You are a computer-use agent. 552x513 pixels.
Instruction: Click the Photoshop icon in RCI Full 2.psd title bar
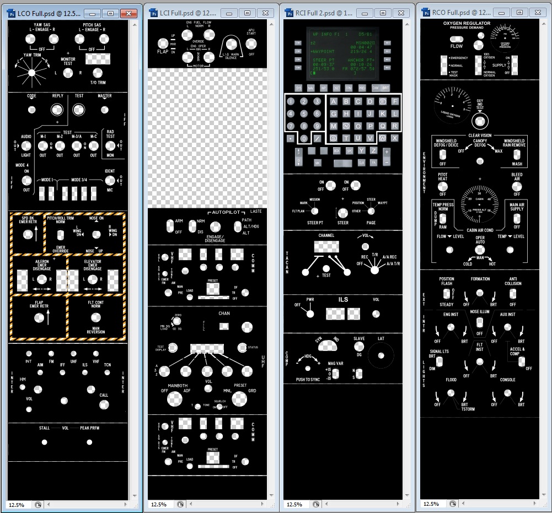pyautogui.click(x=289, y=13)
